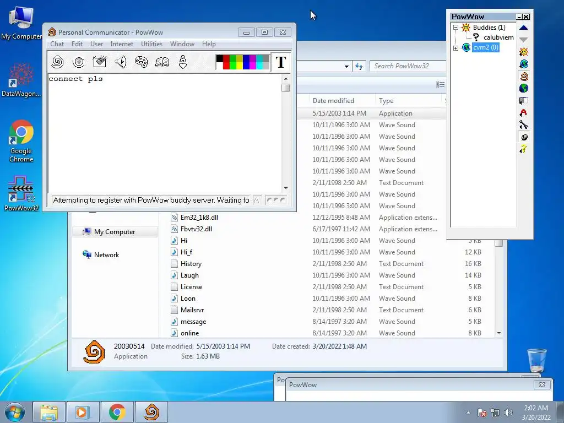
Task: Click the view options icon in Explorer window
Action: tap(440, 84)
